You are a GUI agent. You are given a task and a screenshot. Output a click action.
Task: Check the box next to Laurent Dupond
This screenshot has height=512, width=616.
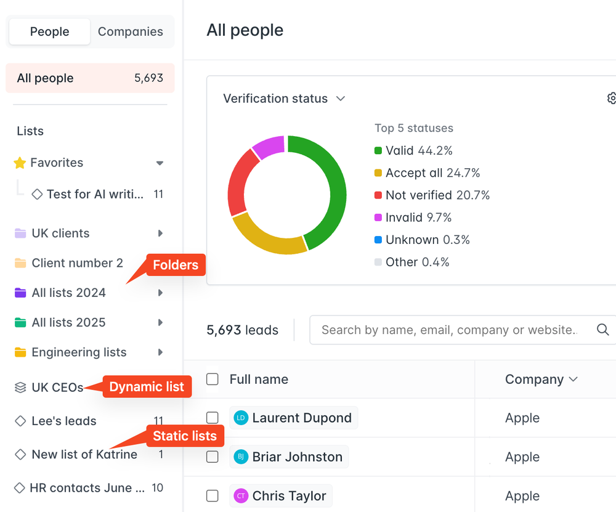coord(212,418)
